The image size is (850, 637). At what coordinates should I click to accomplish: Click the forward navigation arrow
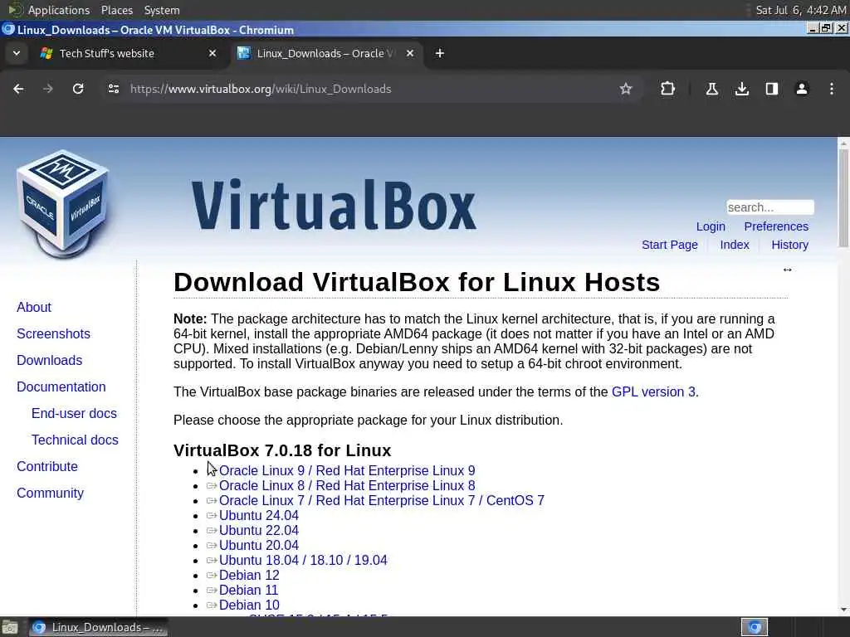[48, 89]
